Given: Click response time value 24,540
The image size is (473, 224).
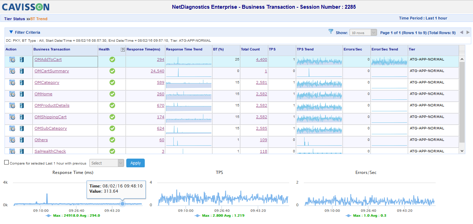Looking at the screenshot, I should [157, 71].
